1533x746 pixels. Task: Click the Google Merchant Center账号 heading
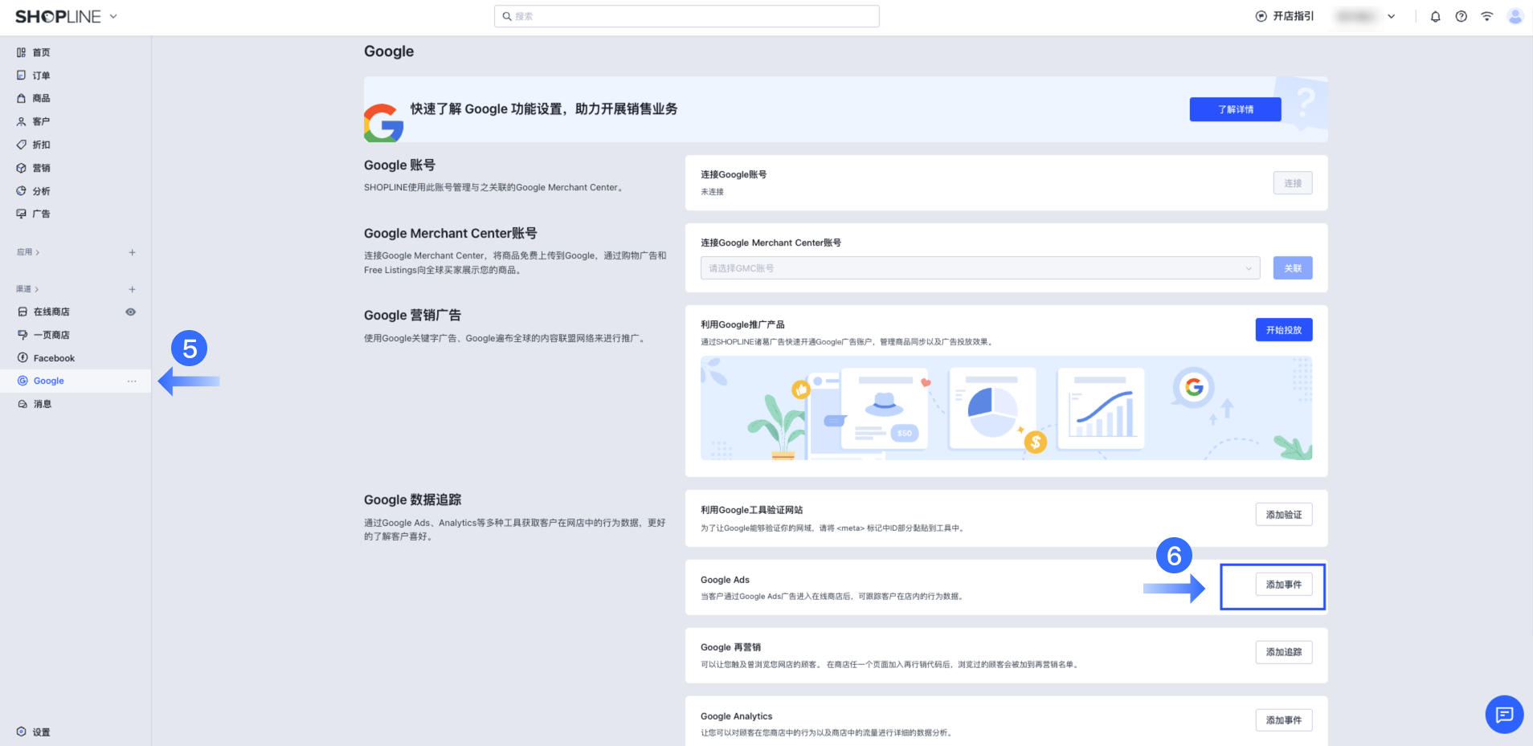(x=451, y=233)
